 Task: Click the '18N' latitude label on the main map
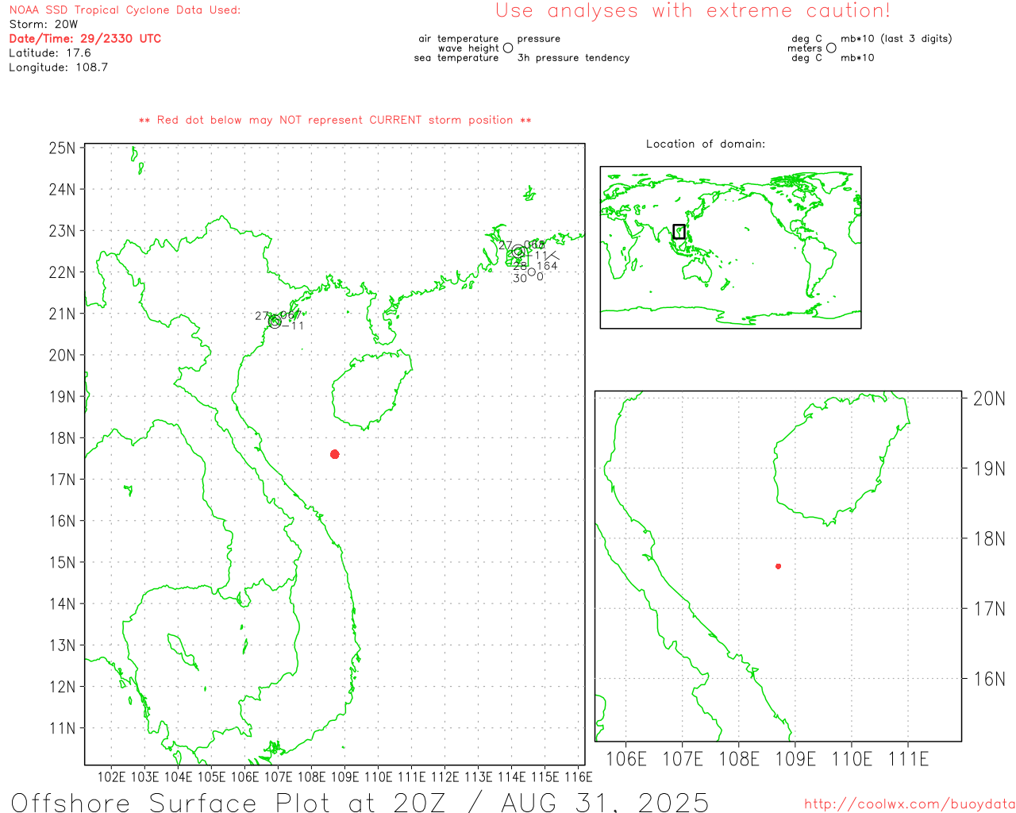pyautogui.click(x=63, y=438)
